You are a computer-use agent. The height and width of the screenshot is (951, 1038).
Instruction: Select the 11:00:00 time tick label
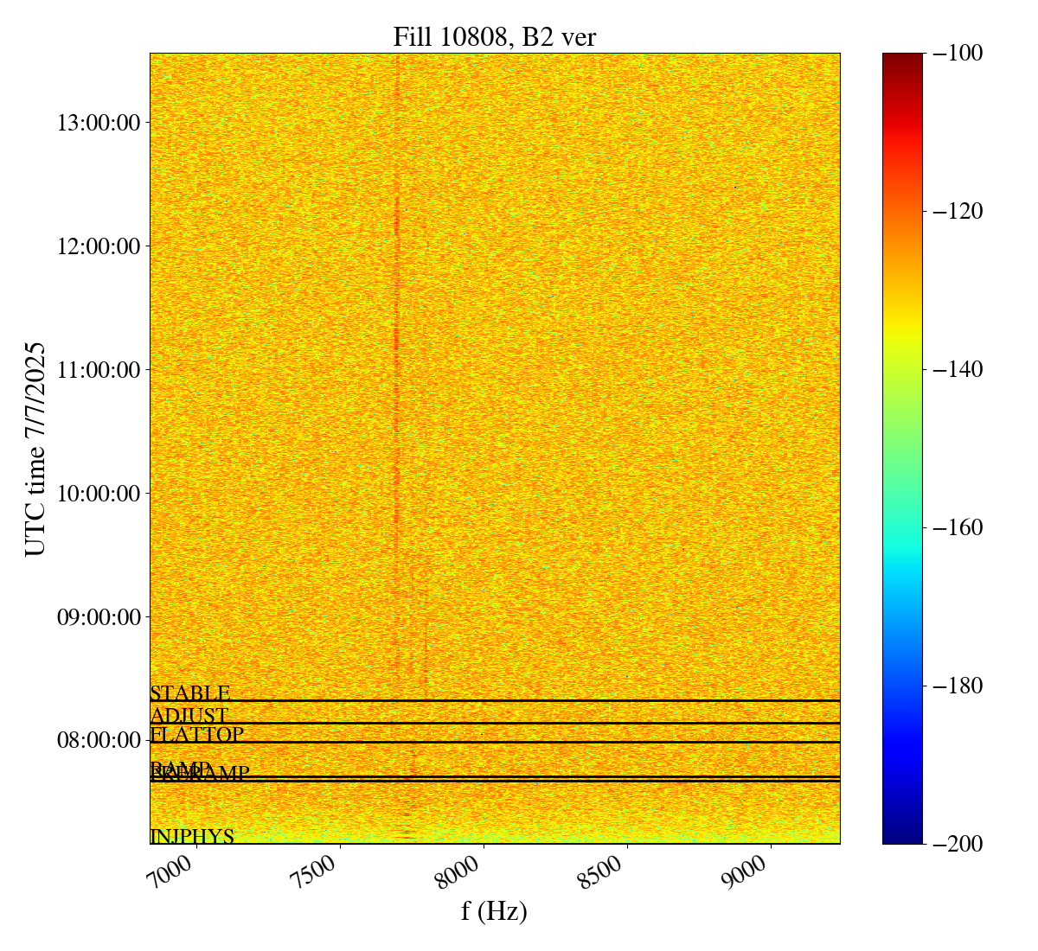click(x=99, y=370)
